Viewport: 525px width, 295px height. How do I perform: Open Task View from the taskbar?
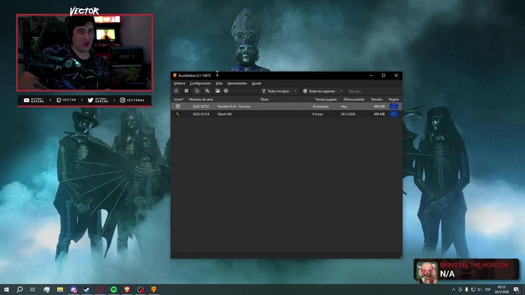[x=33, y=290]
